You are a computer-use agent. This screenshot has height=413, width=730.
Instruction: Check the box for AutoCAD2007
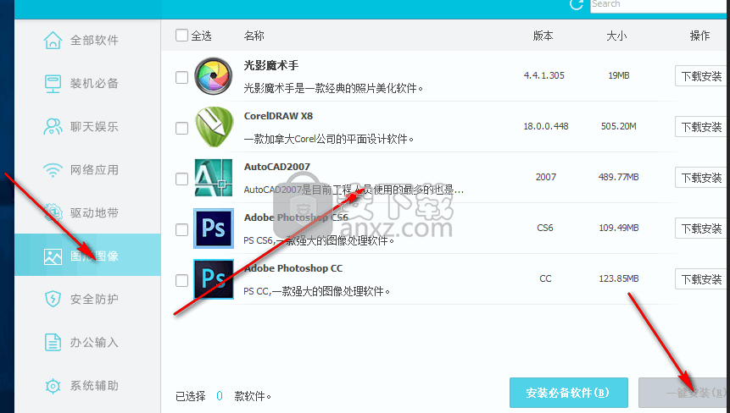coord(181,179)
